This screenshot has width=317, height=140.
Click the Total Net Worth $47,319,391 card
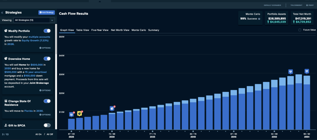tap(302, 18)
